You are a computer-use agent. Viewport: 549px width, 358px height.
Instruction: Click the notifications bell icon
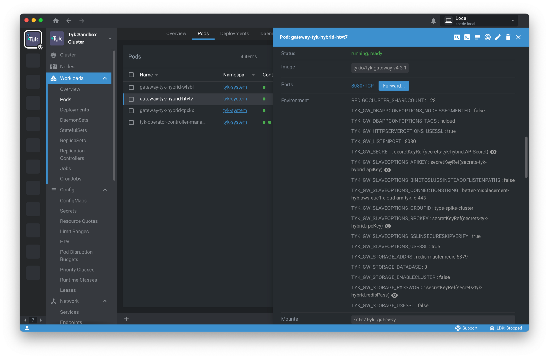[433, 21]
